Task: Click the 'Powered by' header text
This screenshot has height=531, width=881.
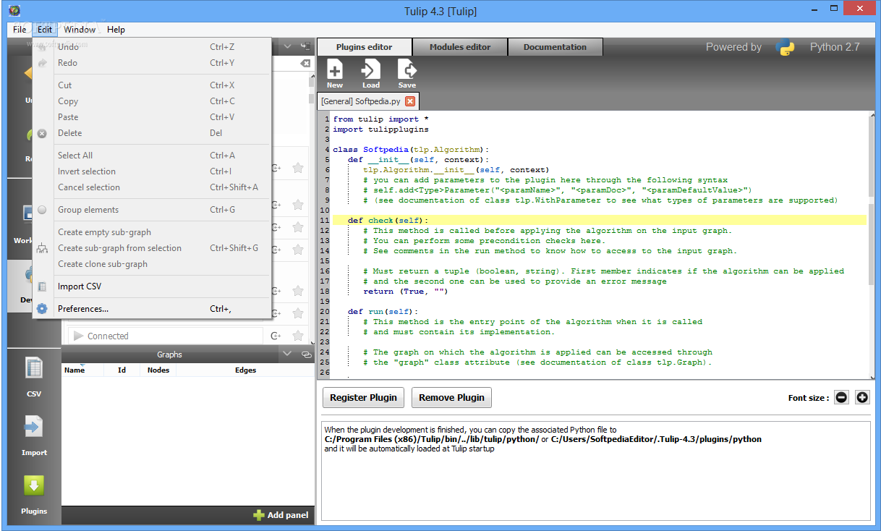Action: 733,47
